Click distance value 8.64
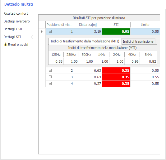Screen dimensions: 166x160 tap(98, 77)
